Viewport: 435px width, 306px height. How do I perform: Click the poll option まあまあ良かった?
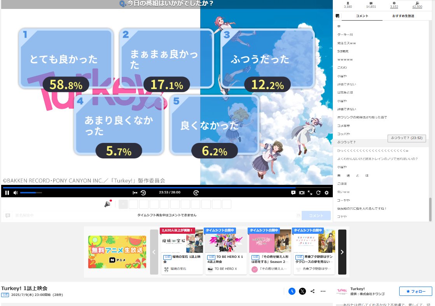tap(167, 58)
